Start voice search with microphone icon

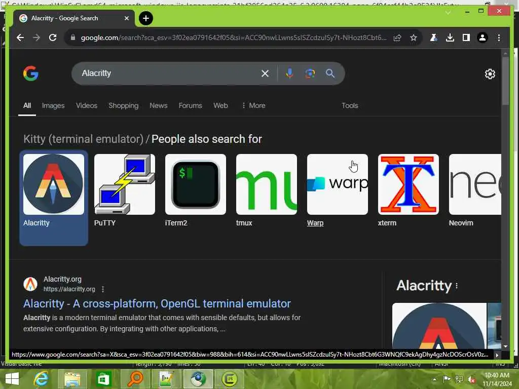tap(289, 73)
